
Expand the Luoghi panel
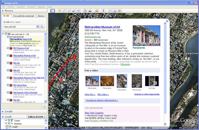point(3,111)
